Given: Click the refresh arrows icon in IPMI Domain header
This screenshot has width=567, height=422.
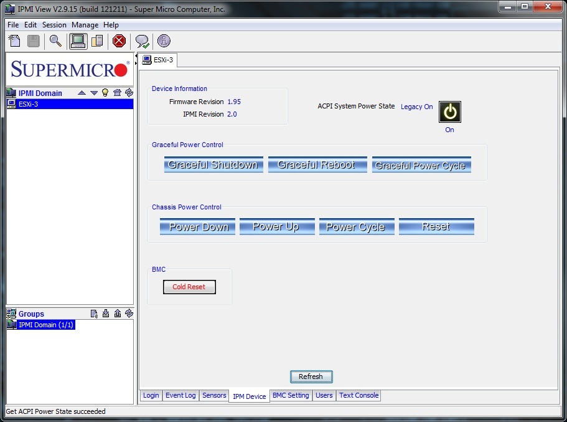Looking at the screenshot, I should pyautogui.click(x=129, y=93).
